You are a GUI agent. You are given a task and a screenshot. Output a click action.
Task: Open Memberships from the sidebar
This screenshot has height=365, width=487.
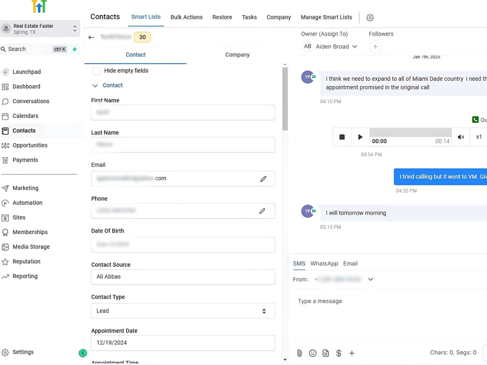coord(30,232)
